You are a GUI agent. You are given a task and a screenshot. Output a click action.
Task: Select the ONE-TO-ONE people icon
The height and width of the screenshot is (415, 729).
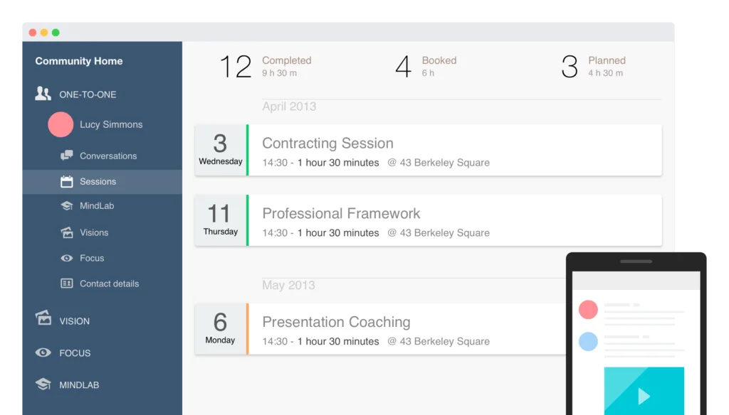(x=43, y=93)
